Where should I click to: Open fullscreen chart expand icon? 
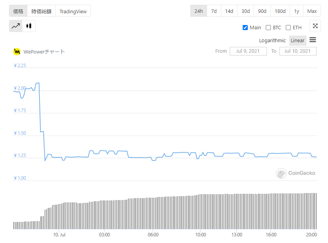pyautogui.click(x=315, y=26)
